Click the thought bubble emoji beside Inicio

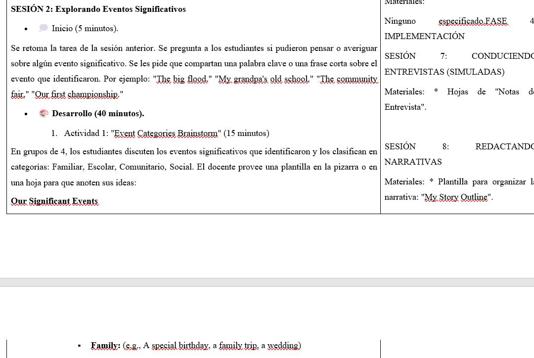click(44, 28)
